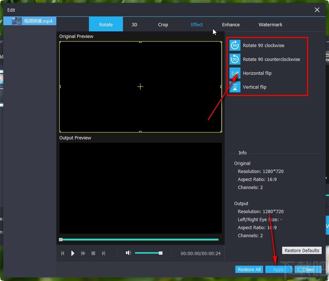Viewport: 329px width, 281px height.
Task: Click the Original Channels: 2 text
Action: [x=250, y=187]
